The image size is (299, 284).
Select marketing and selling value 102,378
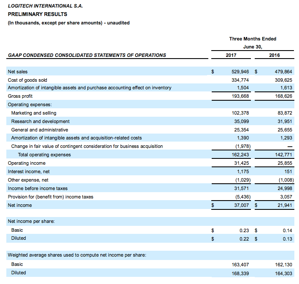tap(240, 113)
